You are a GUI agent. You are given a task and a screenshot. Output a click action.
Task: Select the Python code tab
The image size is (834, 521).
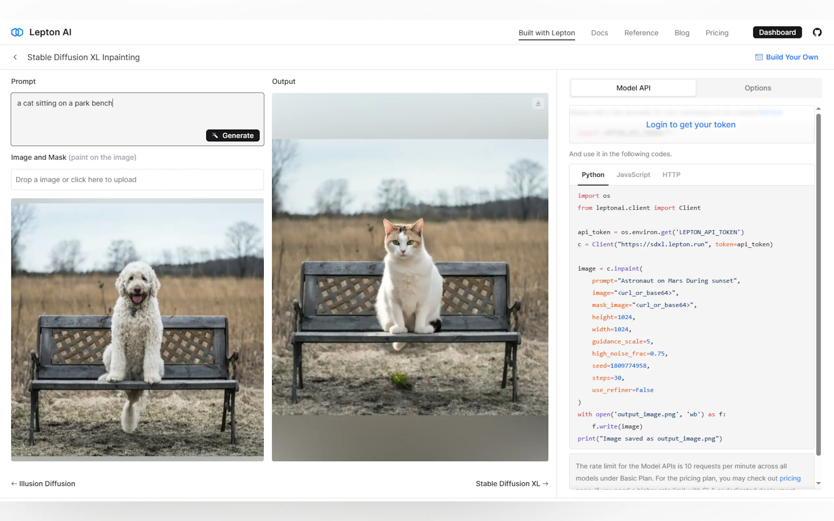(593, 175)
